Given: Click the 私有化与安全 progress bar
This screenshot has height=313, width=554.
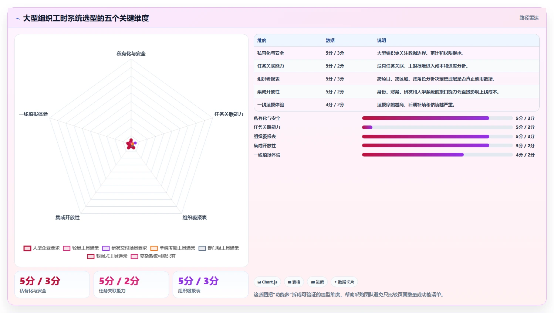Looking at the screenshot, I should click(x=438, y=118).
